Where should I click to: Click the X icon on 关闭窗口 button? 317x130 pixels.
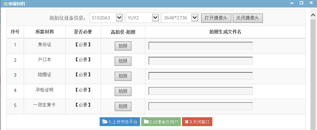coord(187,122)
